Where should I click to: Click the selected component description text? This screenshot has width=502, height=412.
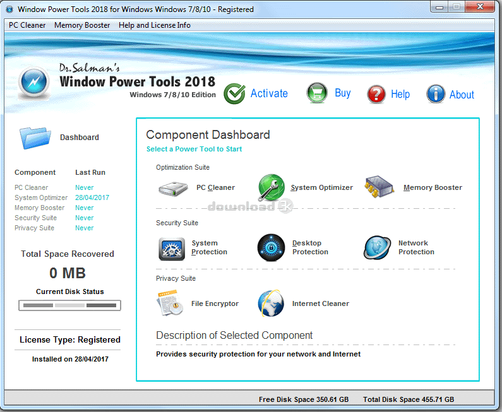[258, 354]
